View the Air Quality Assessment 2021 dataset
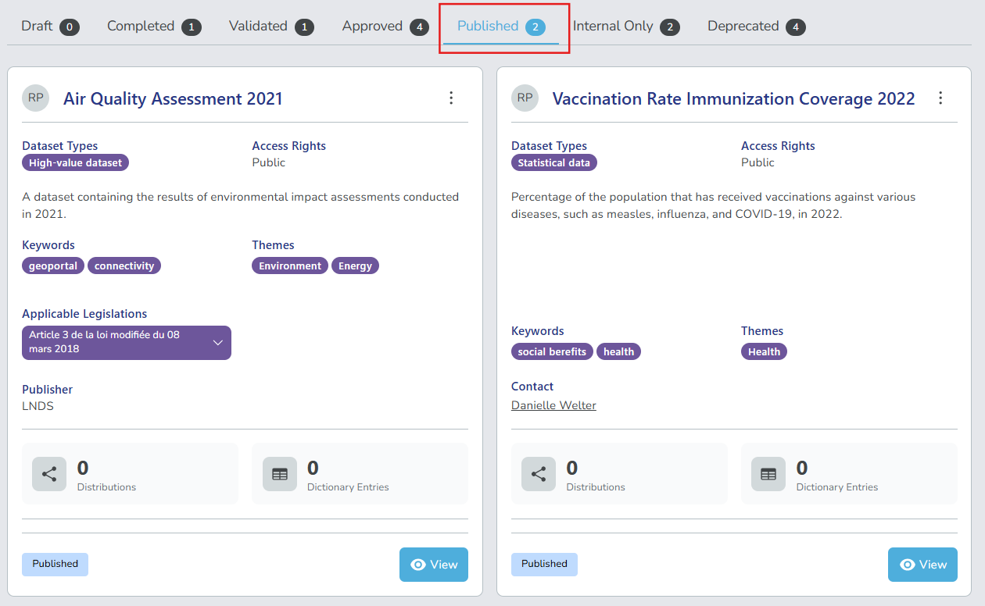The image size is (985, 606). [x=433, y=565]
